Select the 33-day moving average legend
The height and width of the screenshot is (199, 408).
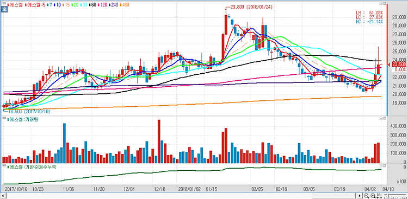click(x=84, y=5)
